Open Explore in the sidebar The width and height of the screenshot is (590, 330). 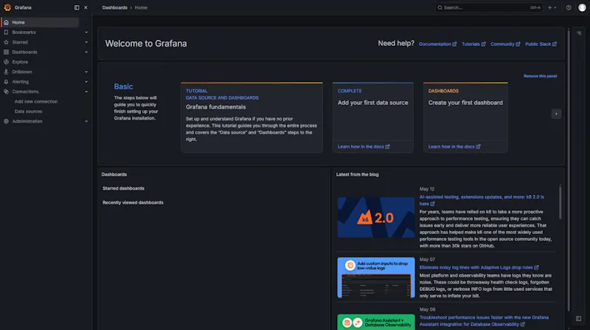click(20, 62)
